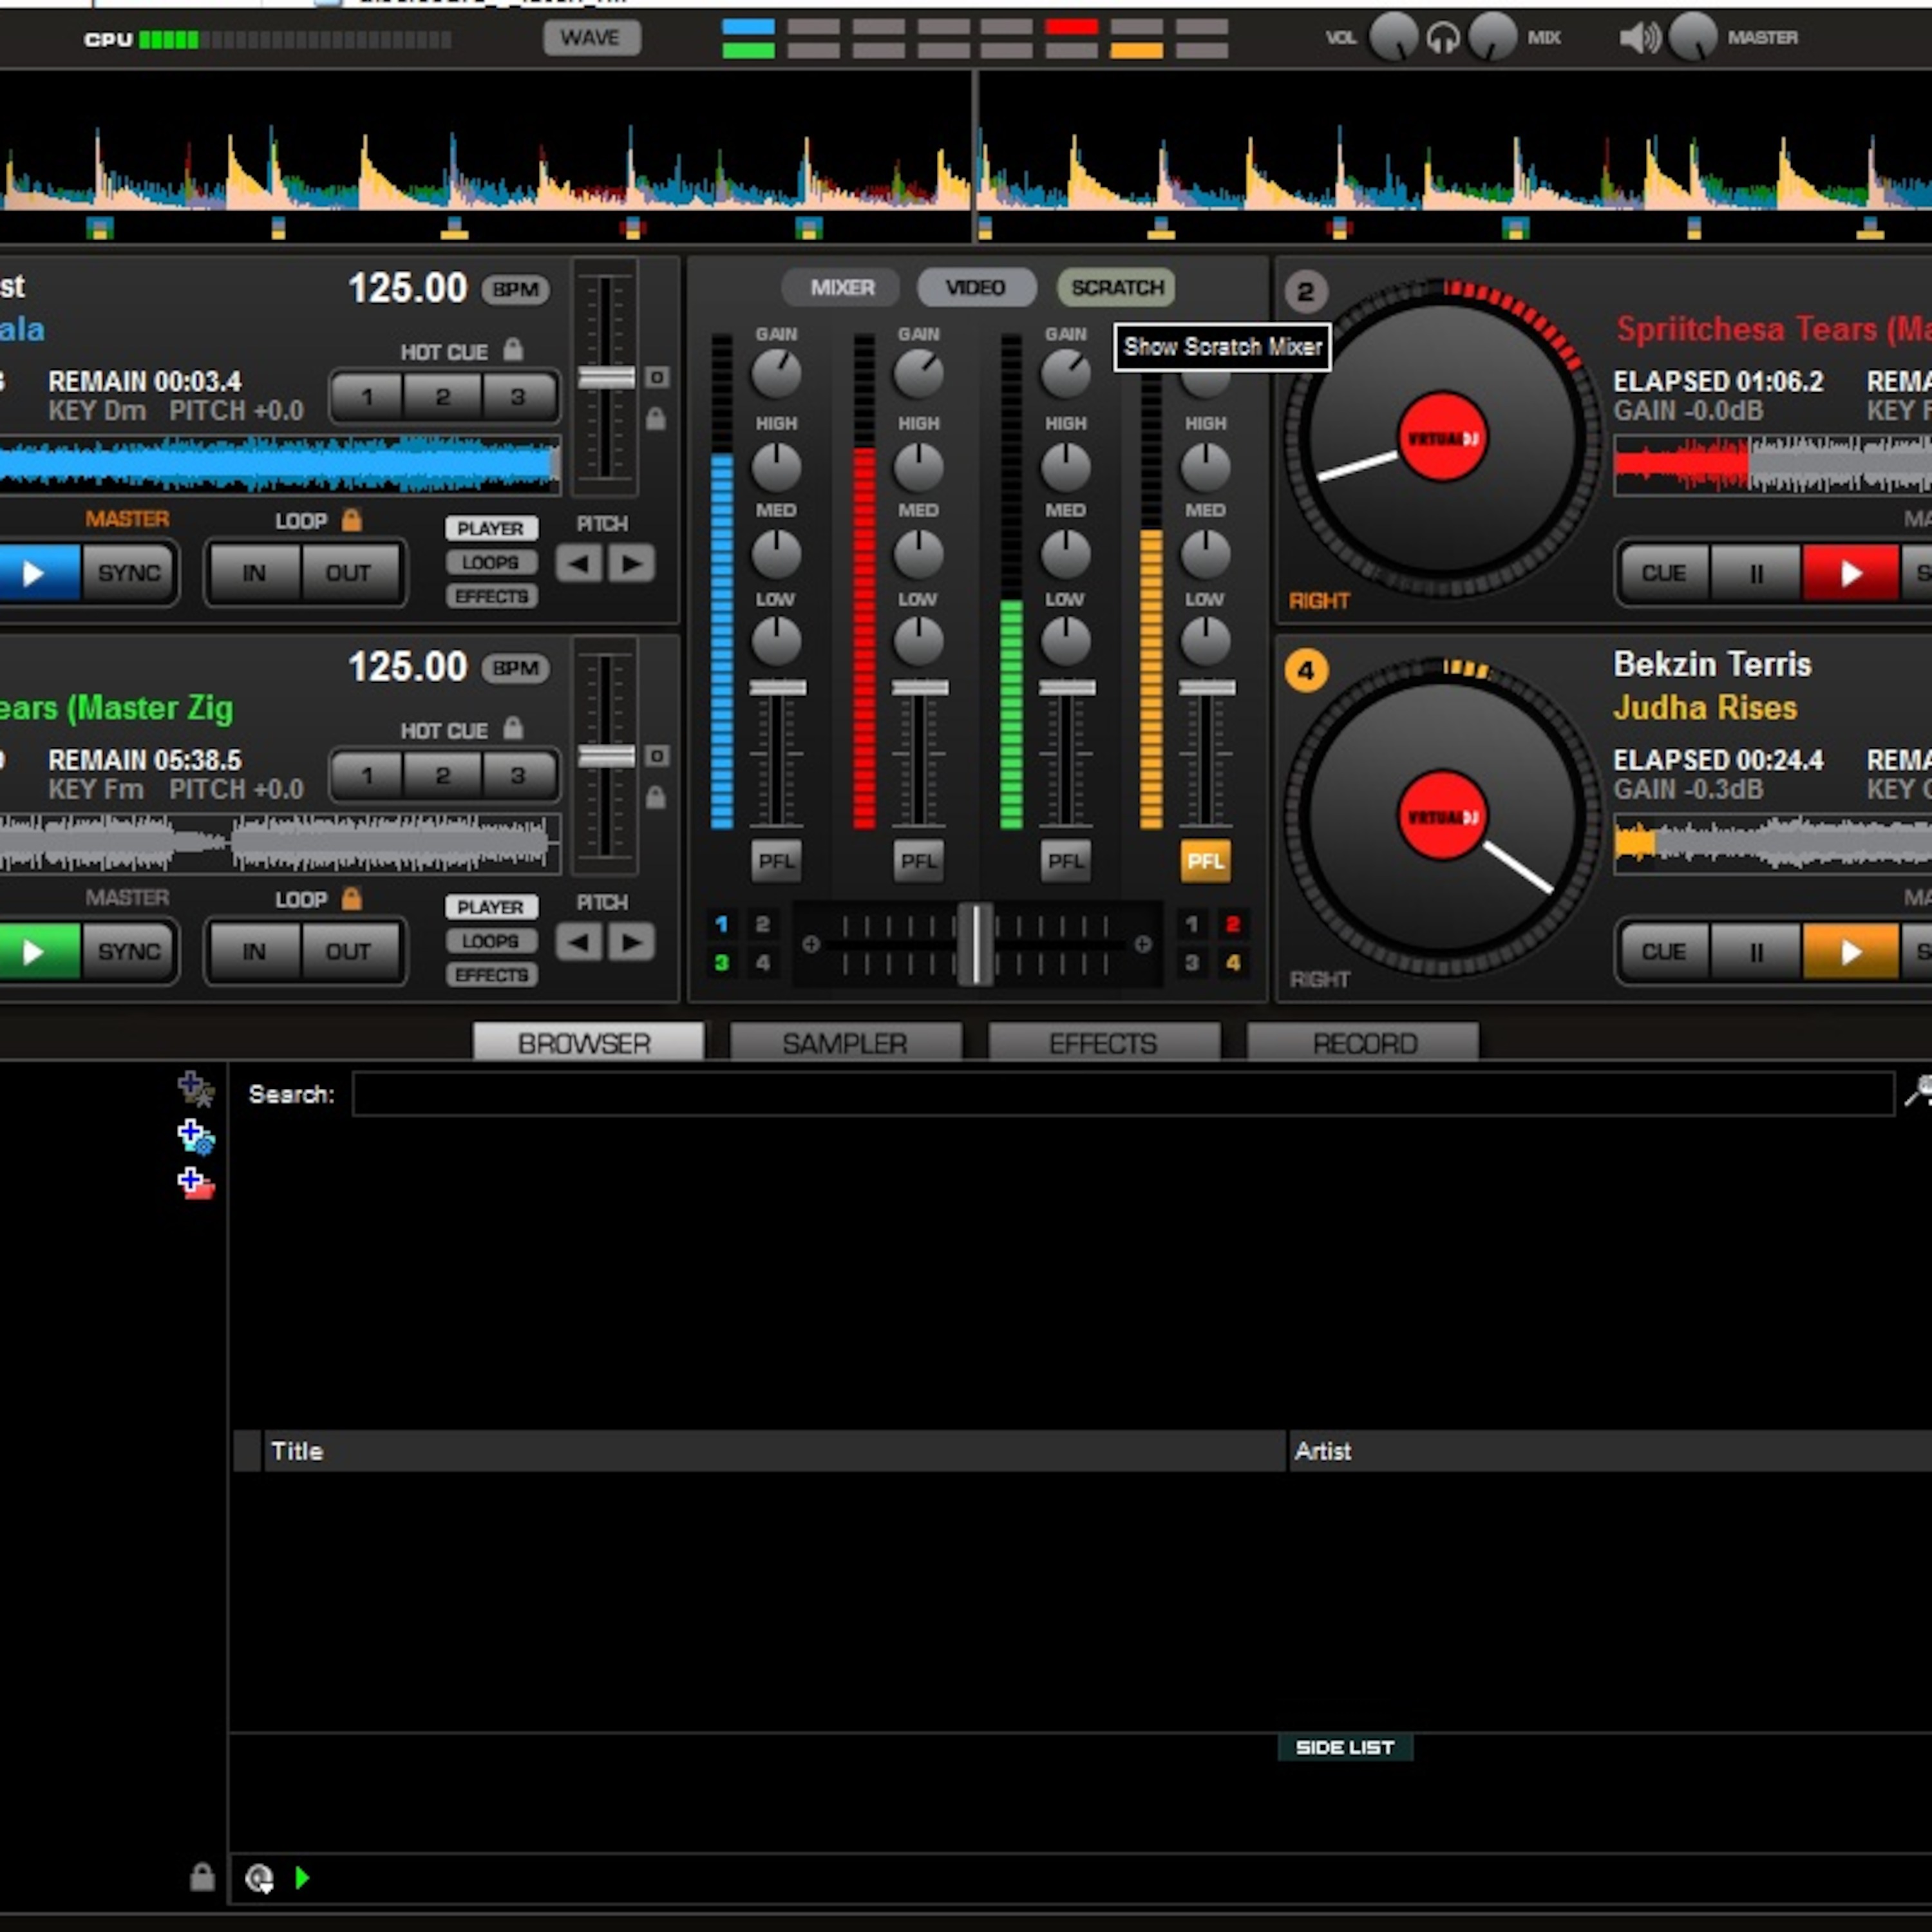Click the master speaker icon

tap(1640, 38)
